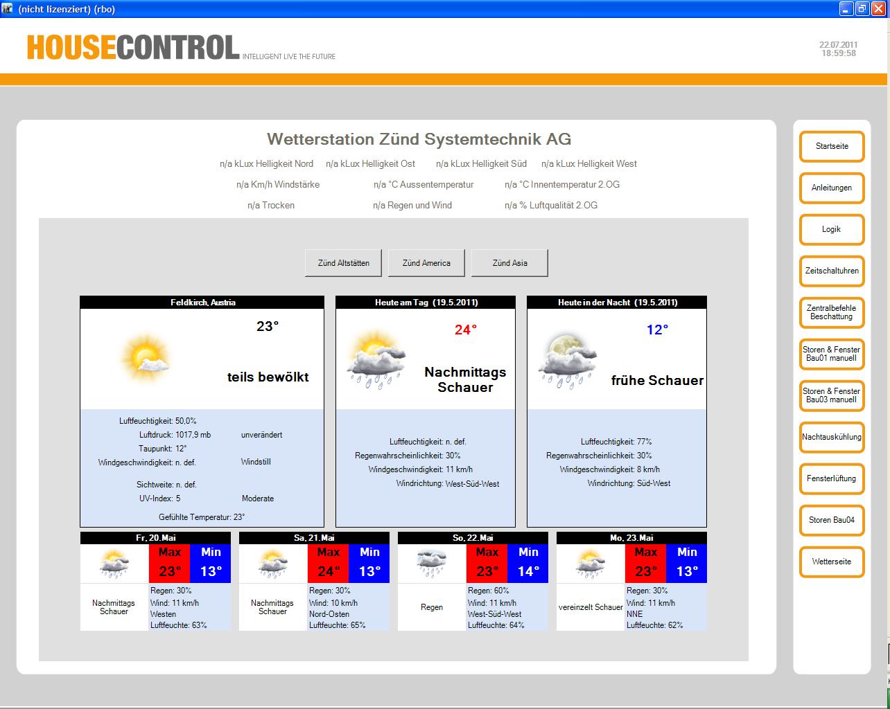Click the weather icon for Sa, 21.Mai
The image size is (890, 709).
(x=272, y=564)
